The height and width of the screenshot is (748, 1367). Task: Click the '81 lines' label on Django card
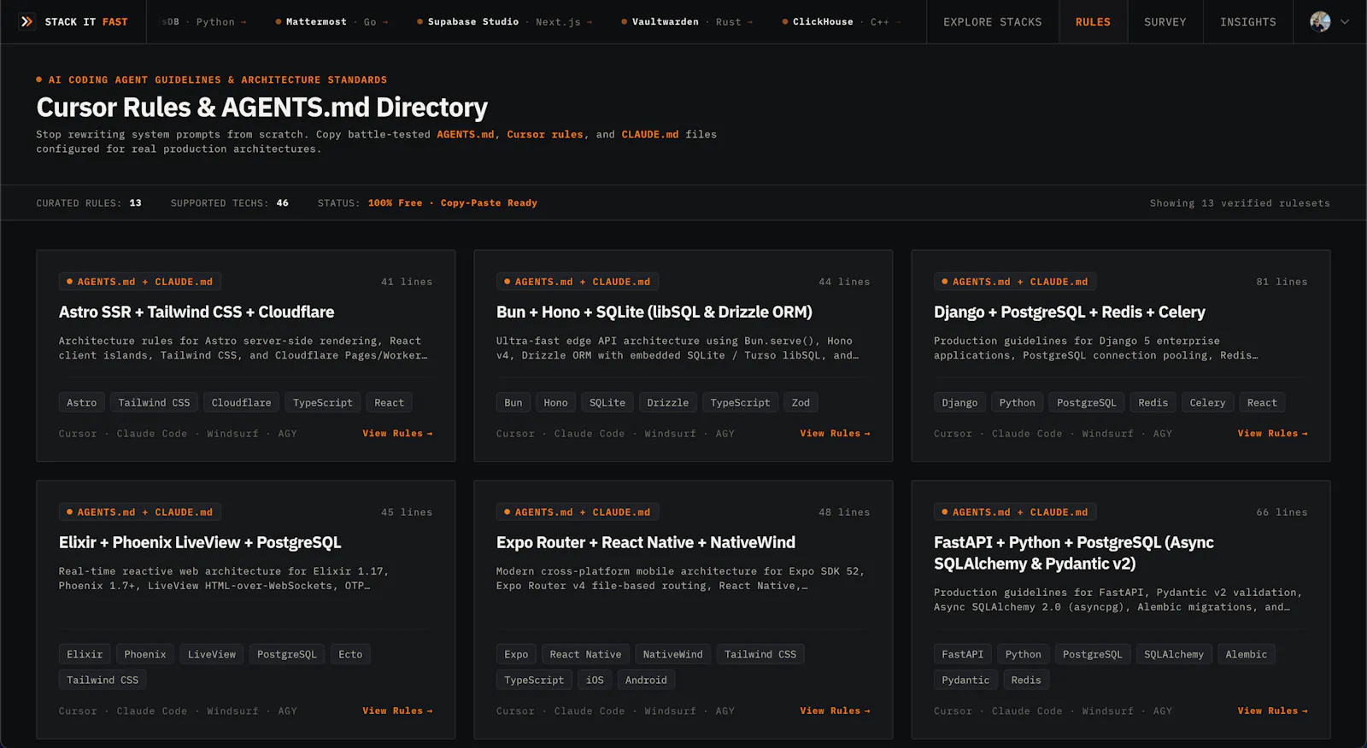pos(1282,282)
